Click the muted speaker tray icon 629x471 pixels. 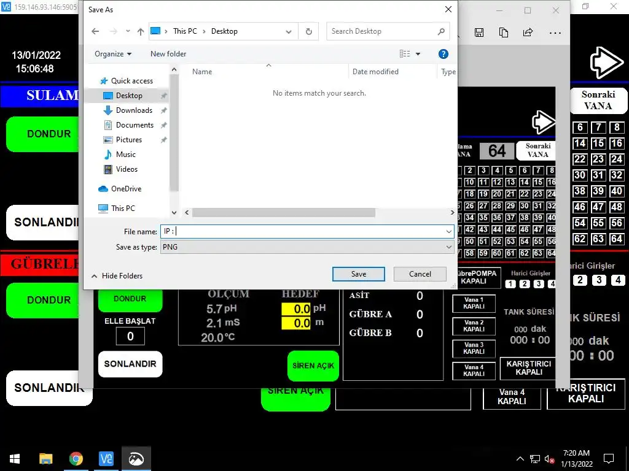click(549, 459)
